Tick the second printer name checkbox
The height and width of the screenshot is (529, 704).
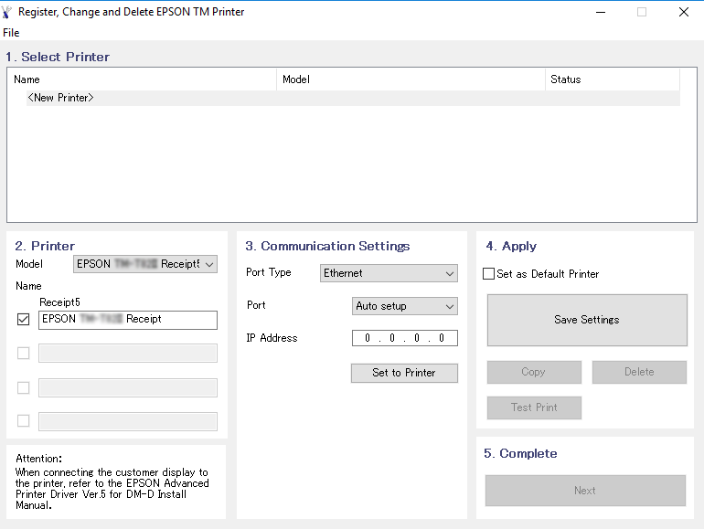24,353
